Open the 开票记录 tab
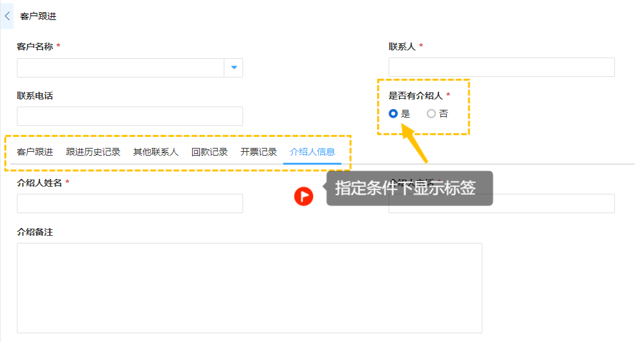The width and height of the screenshot is (635, 343). [259, 152]
